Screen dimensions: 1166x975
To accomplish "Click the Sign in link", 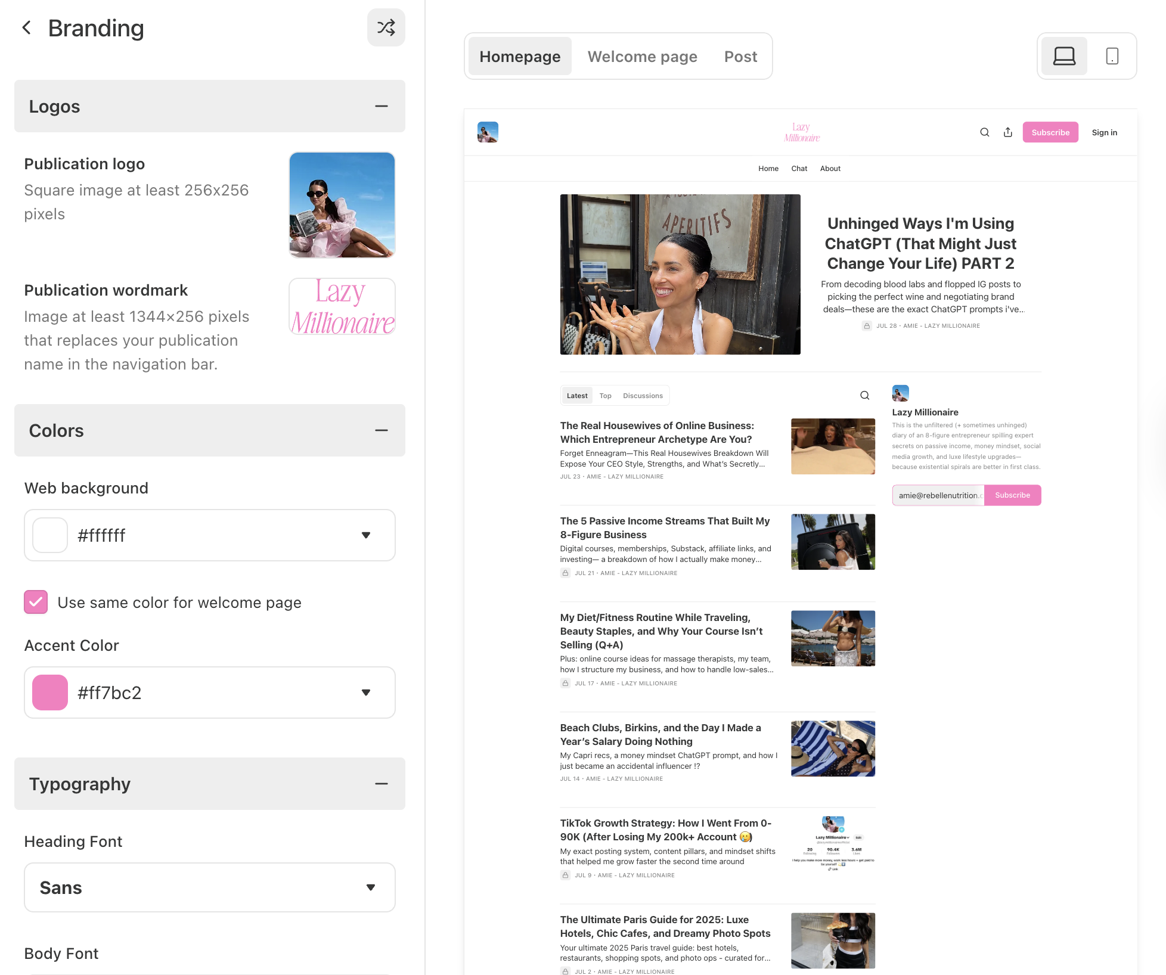I will tap(1105, 132).
